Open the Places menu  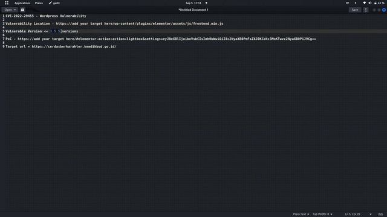39,3
